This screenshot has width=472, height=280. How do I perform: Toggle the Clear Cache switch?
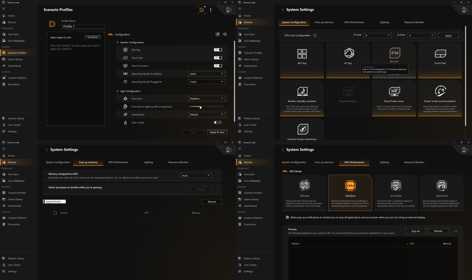(218, 122)
